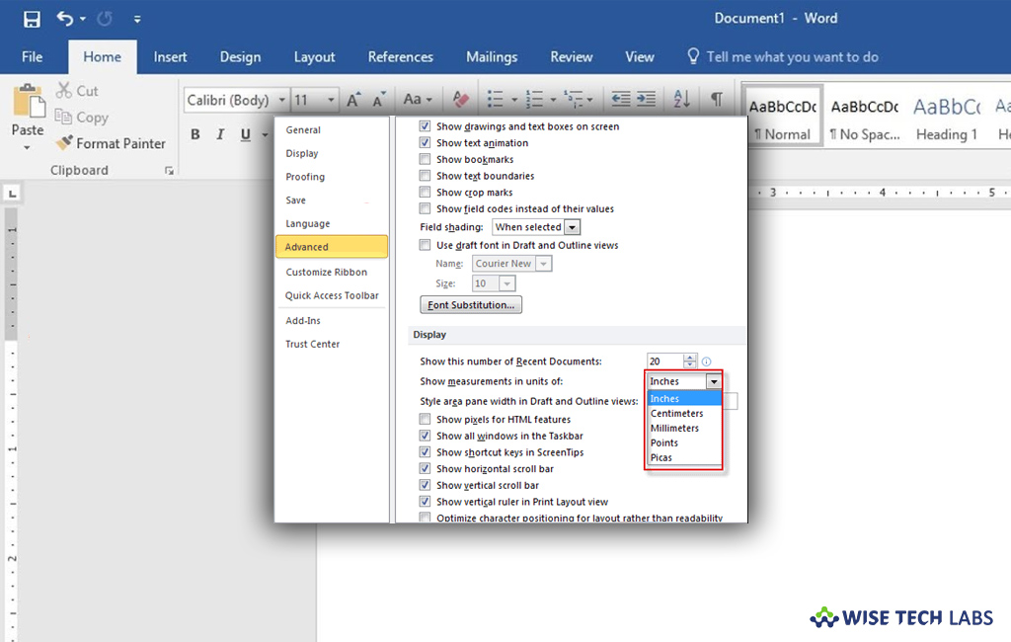This screenshot has height=642, width=1011.
Task: Disable Show vertical scroll bar
Action: (x=425, y=485)
